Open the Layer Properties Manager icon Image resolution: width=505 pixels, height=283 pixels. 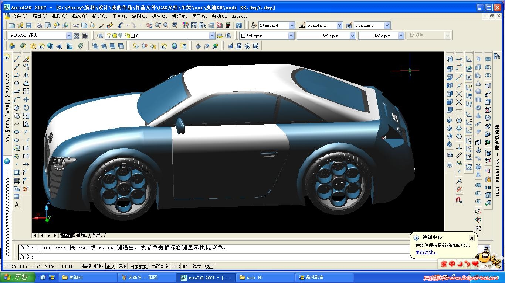coord(100,36)
